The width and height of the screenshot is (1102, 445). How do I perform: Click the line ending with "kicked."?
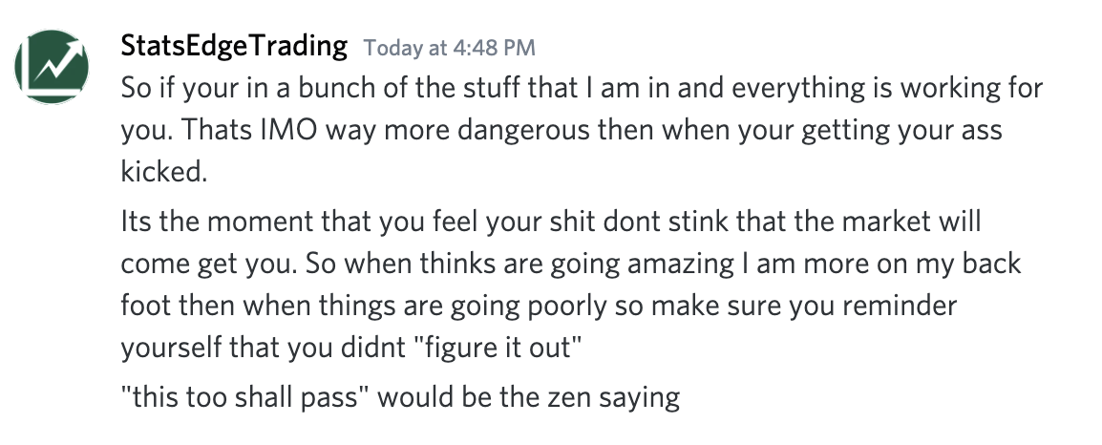click(164, 172)
